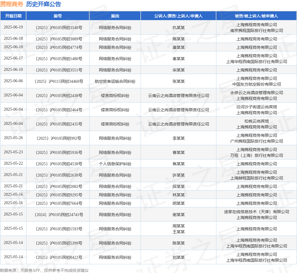
Task: Click defendant 南京携程国际旅行社有限公司
Action: coord(257,30)
